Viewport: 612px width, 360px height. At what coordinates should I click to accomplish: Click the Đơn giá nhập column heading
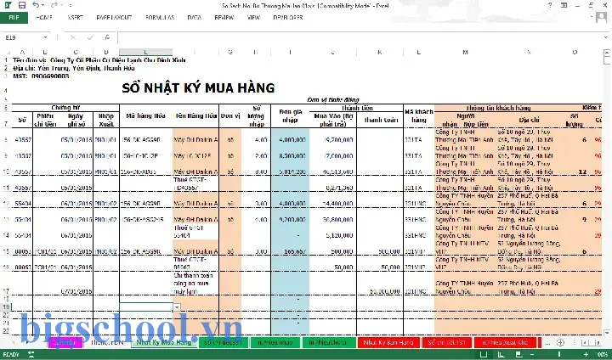(291, 115)
